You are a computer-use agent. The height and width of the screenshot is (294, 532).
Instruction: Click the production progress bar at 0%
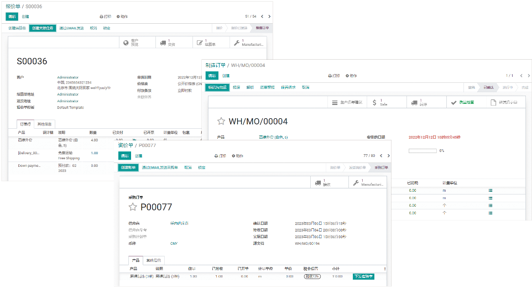(x=422, y=150)
